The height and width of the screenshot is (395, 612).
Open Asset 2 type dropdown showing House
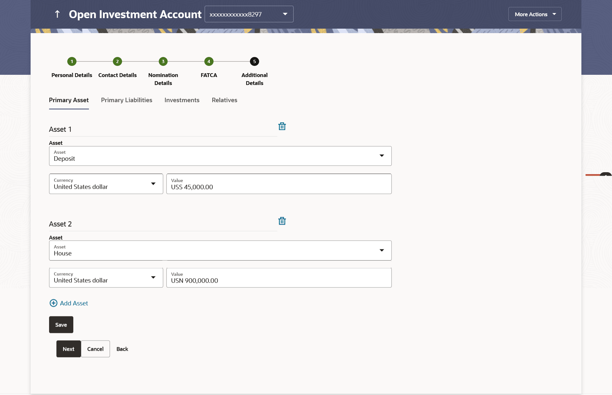click(220, 250)
